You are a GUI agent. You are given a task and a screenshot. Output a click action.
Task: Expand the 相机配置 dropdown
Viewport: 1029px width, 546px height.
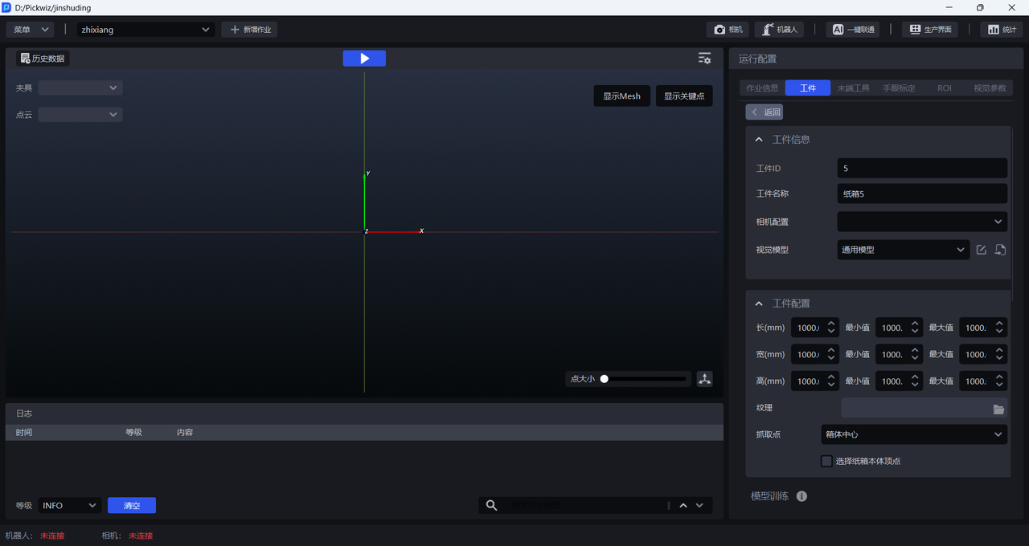coord(922,222)
